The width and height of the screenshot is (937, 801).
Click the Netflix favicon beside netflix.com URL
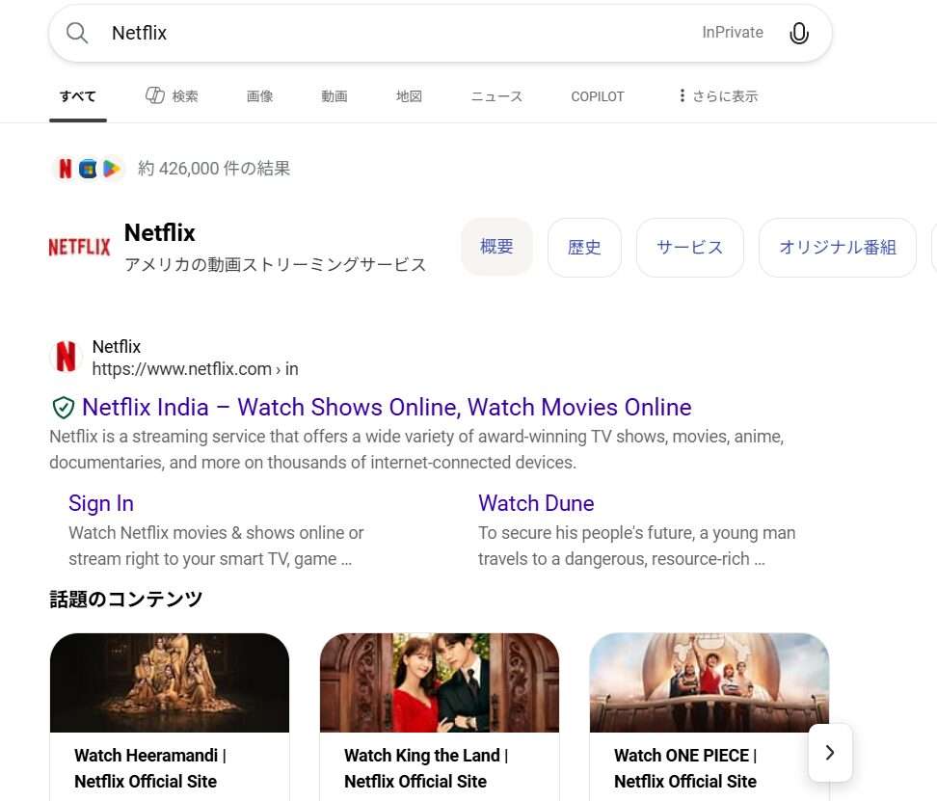tap(66, 357)
